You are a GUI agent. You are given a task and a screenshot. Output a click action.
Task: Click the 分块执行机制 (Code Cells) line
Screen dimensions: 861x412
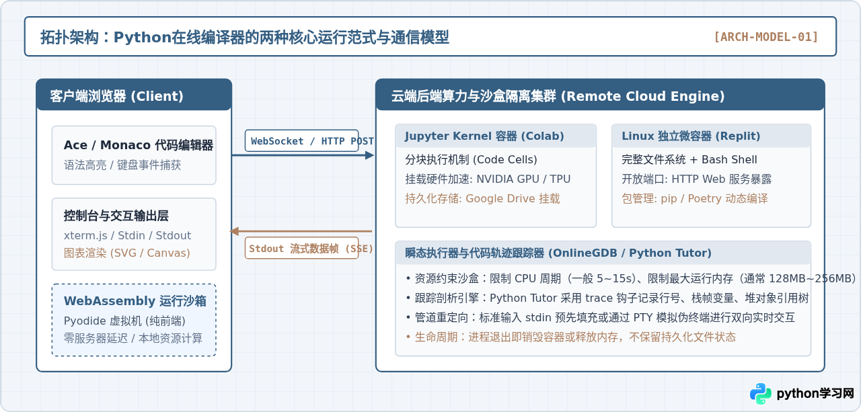point(471,160)
